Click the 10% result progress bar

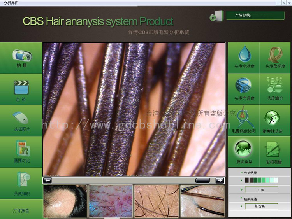click(x=262, y=190)
